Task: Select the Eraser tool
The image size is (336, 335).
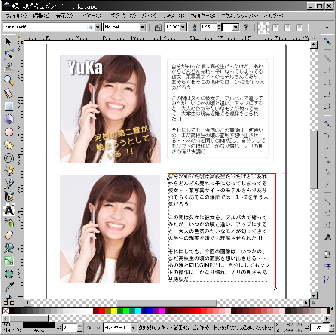Action: coord(9,235)
